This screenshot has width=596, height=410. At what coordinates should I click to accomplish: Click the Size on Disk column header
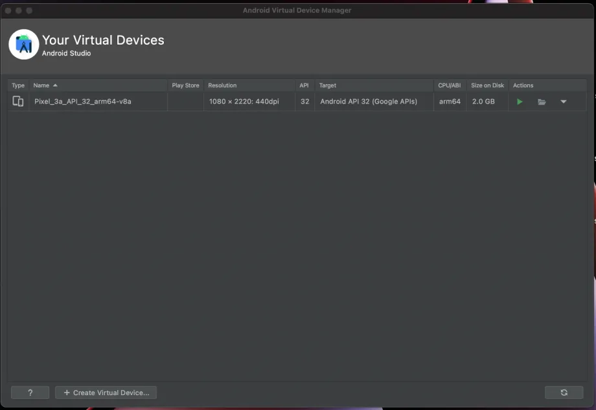pos(488,85)
